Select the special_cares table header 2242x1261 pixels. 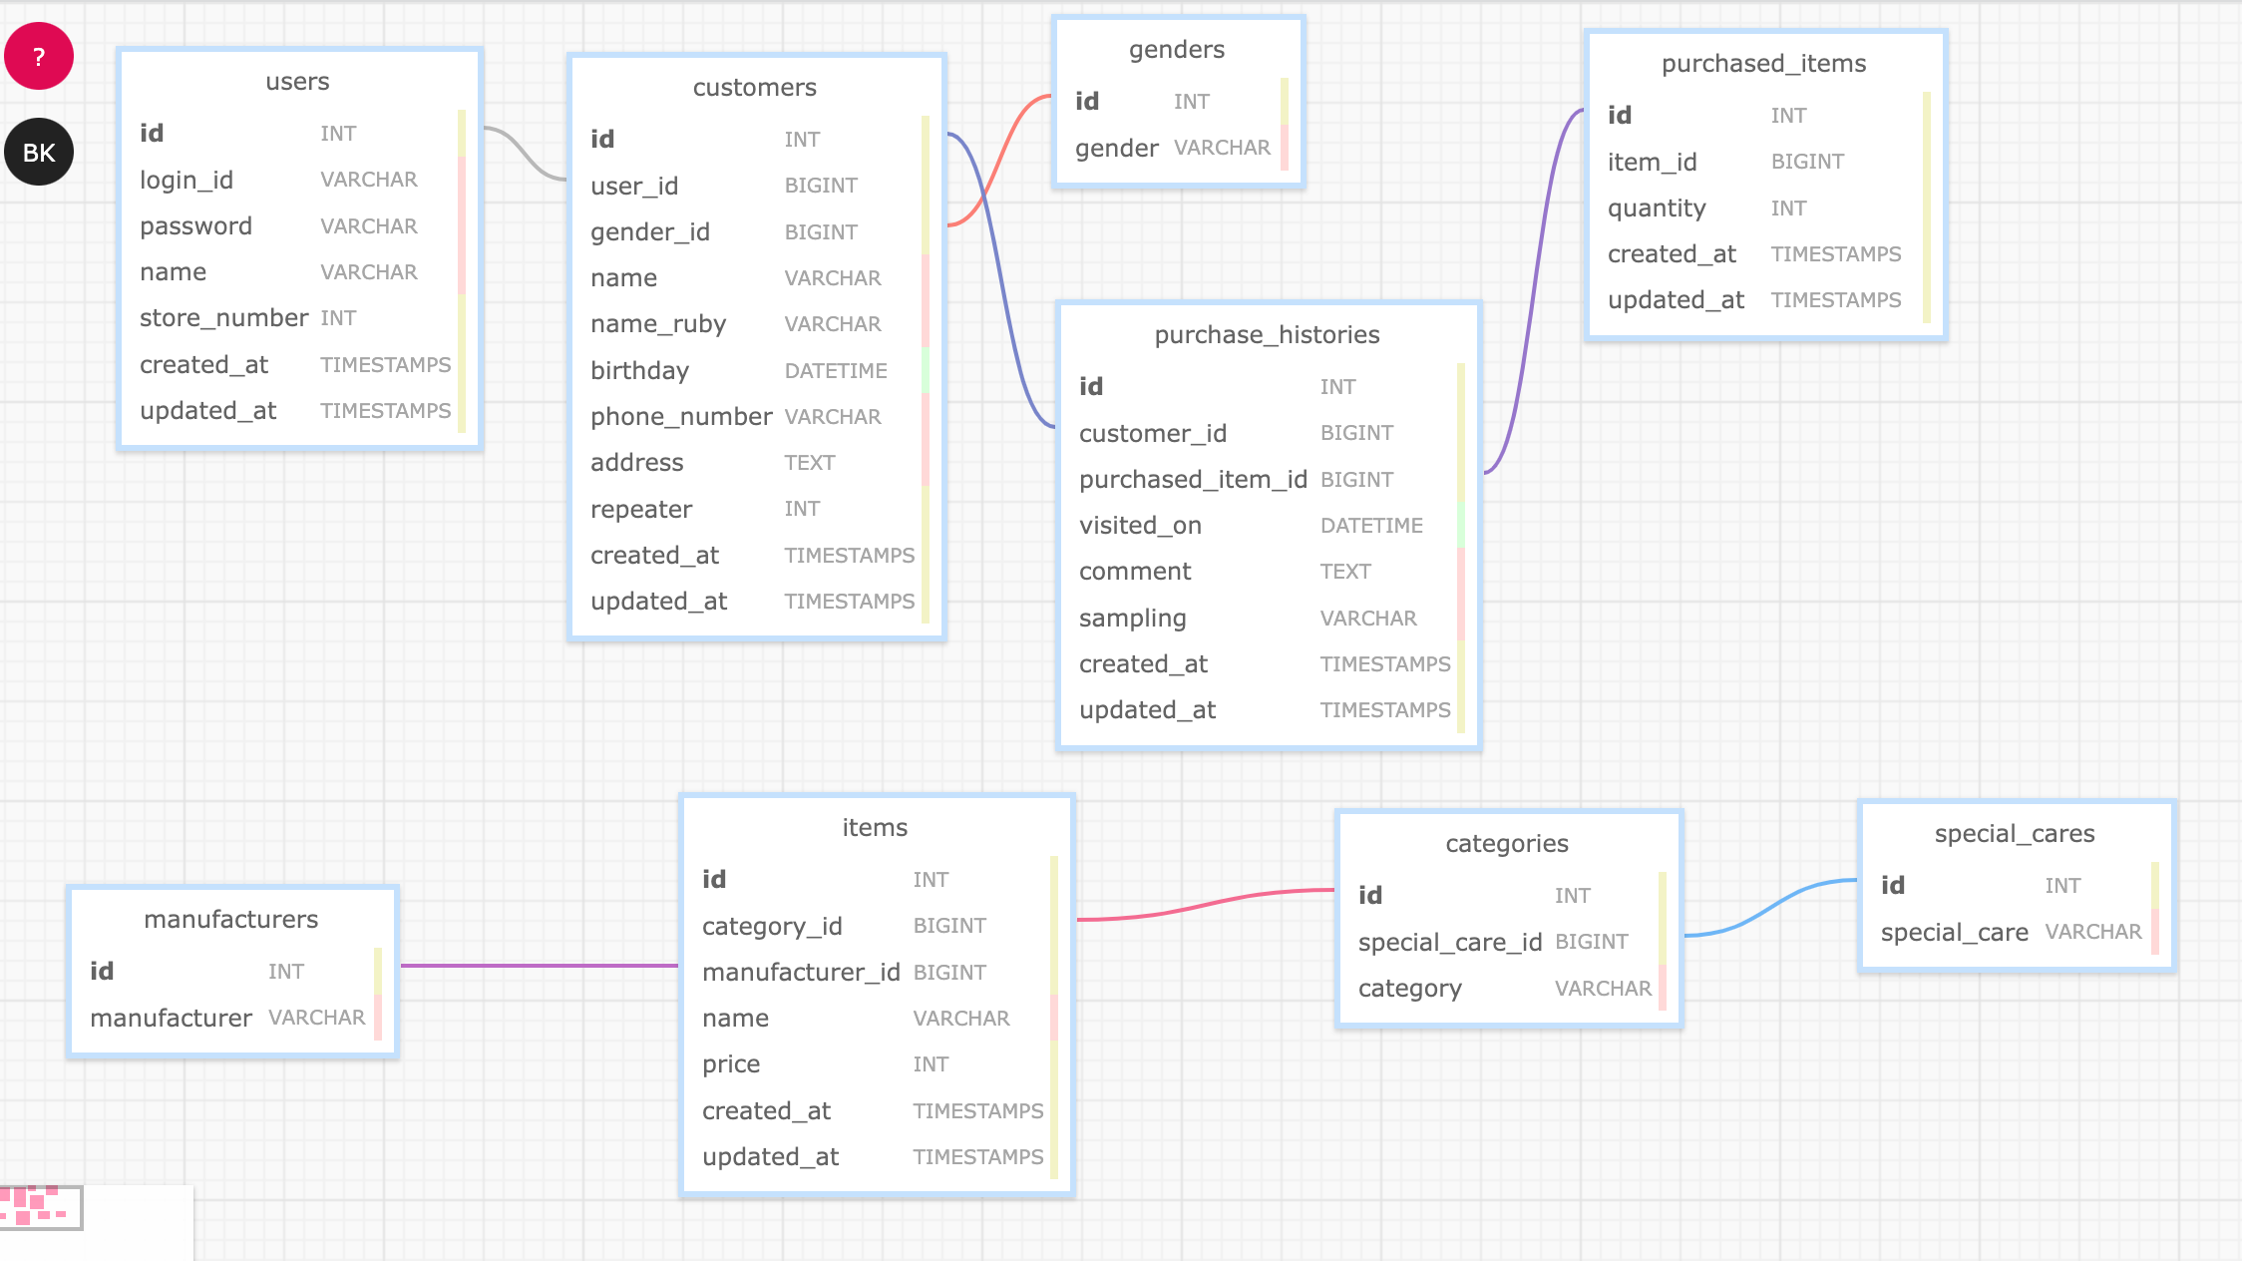coord(2014,833)
